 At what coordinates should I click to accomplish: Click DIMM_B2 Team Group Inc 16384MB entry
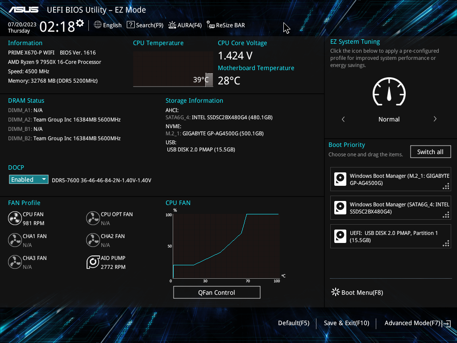[64, 138]
